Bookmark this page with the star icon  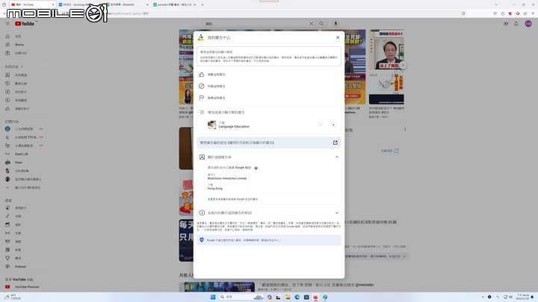[x=463, y=13]
